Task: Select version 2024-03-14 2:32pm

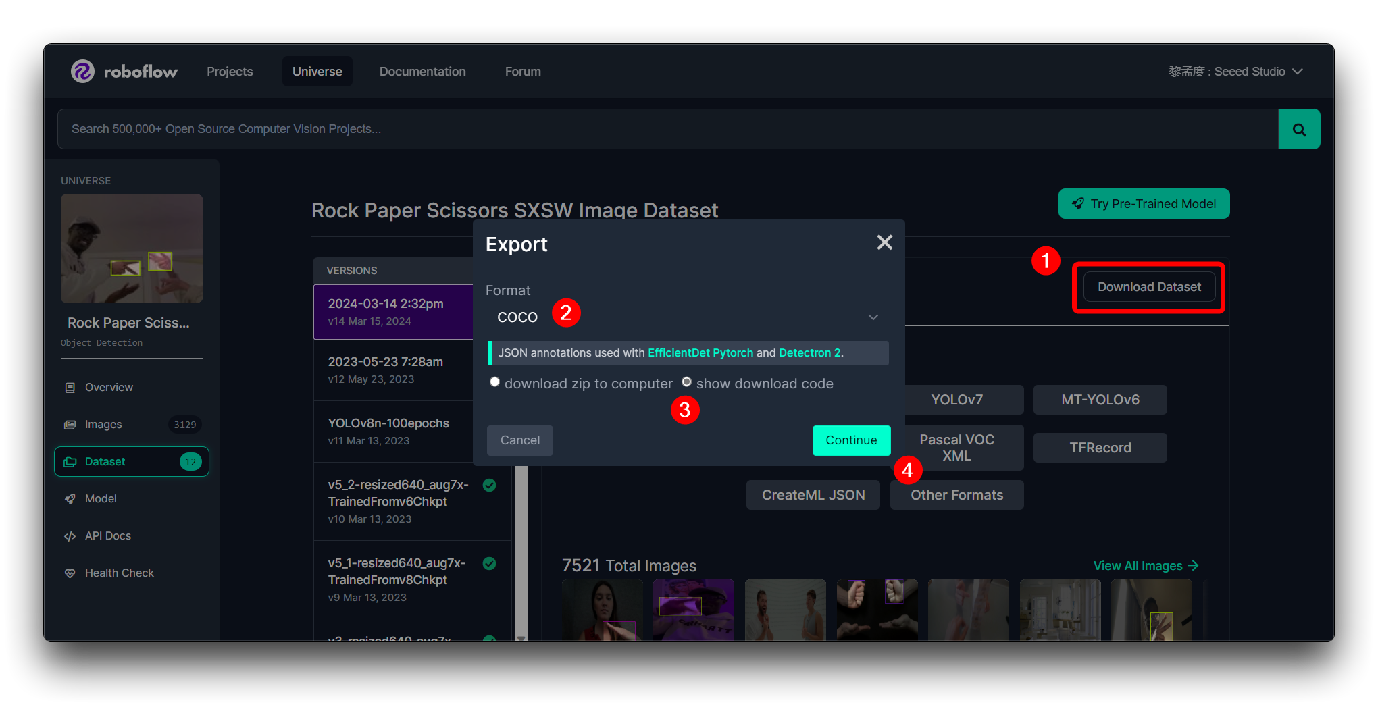Action: (394, 312)
